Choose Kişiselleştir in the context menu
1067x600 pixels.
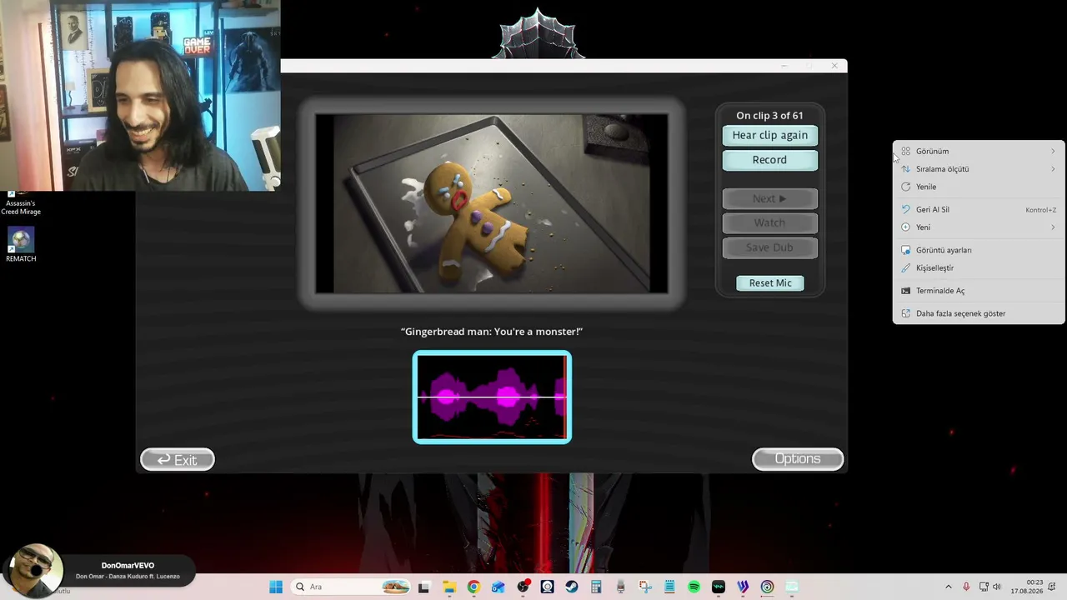pos(979,268)
